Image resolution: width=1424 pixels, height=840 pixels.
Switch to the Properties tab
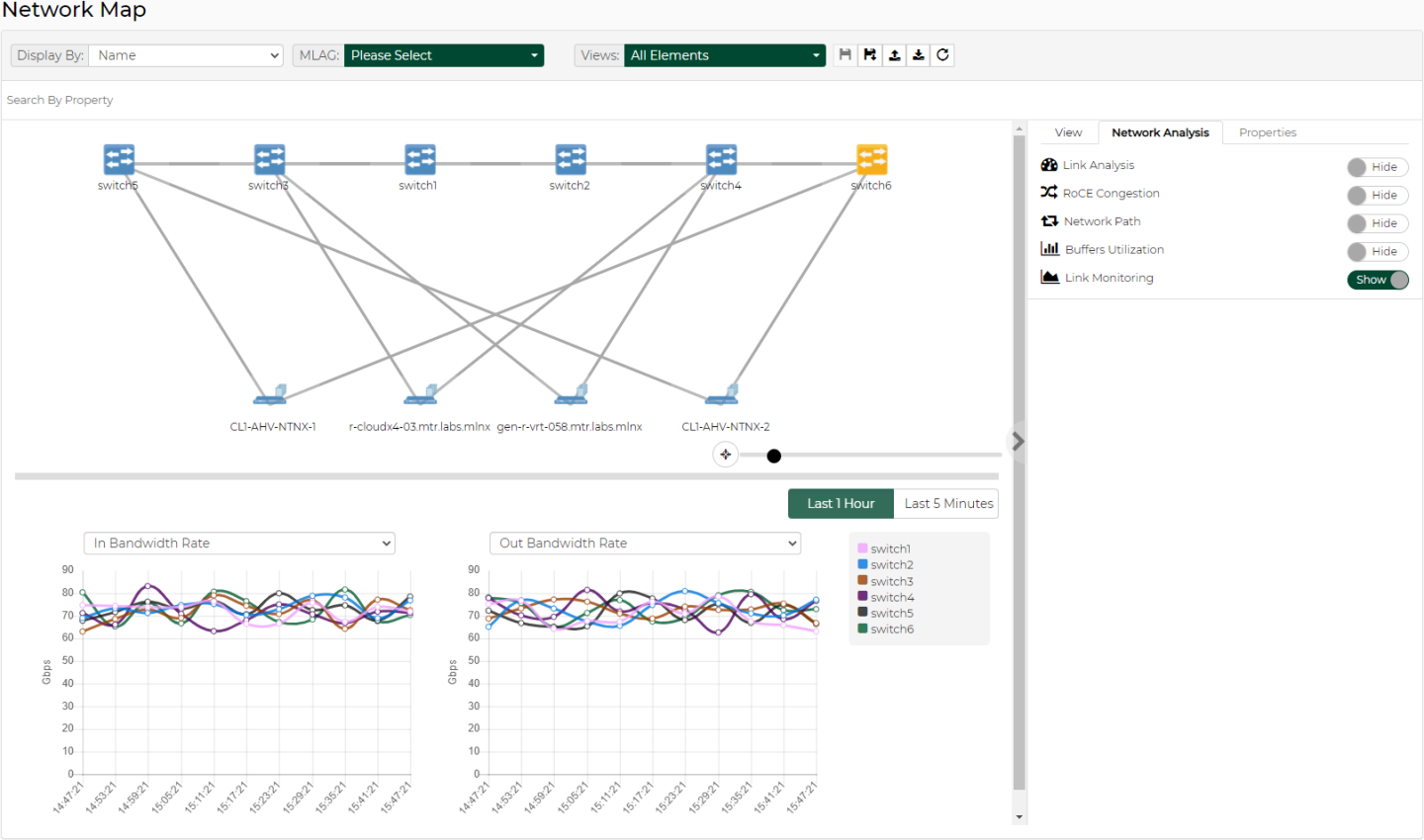click(1267, 132)
